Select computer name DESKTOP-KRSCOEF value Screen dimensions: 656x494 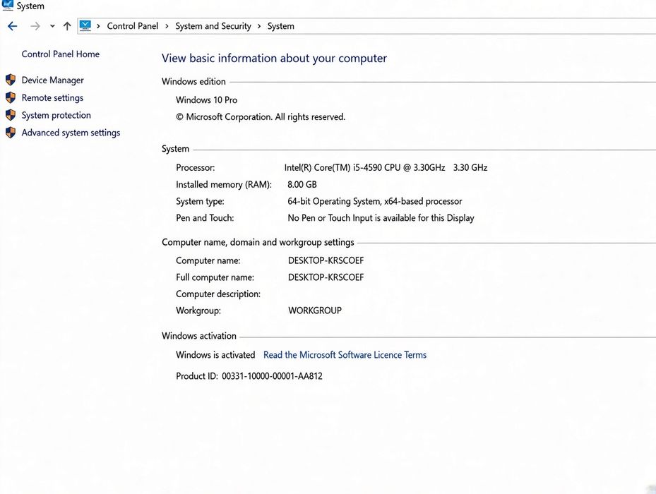tap(326, 260)
